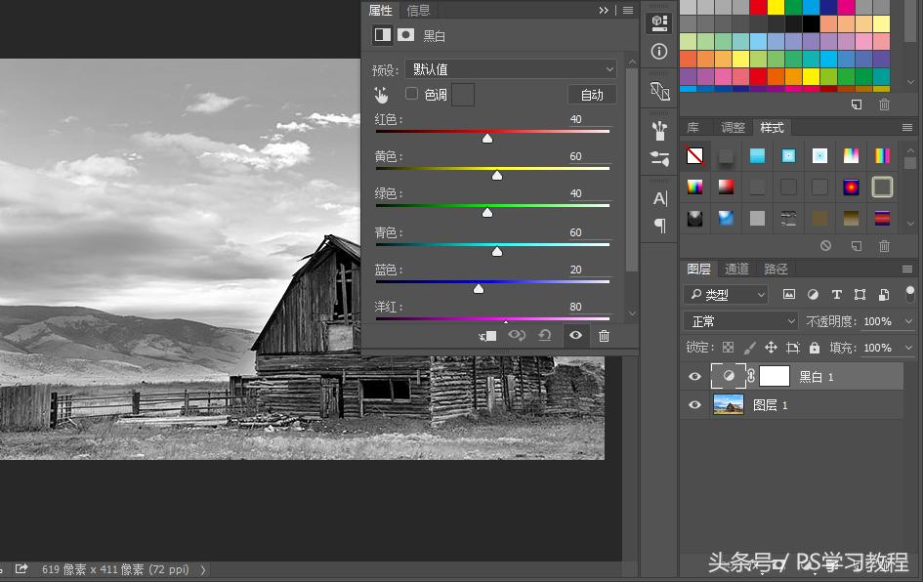Viewport: 923px width, 582px height.
Task: Click the trash icon to delete the adjustment
Action: point(605,335)
